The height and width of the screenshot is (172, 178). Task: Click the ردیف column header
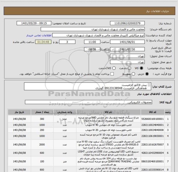click(x=168, y=112)
